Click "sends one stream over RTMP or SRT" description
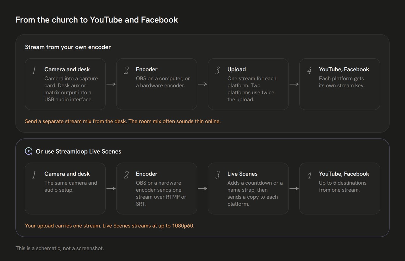This screenshot has height=261, width=405. pyautogui.click(x=161, y=194)
